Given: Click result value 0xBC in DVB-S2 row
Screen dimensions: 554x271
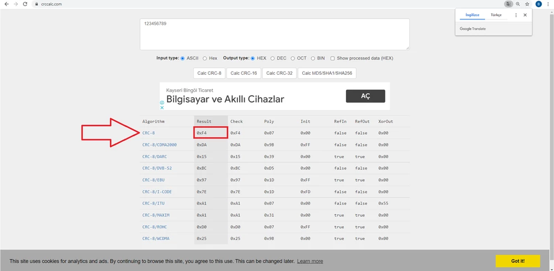Looking at the screenshot, I should point(201,168).
